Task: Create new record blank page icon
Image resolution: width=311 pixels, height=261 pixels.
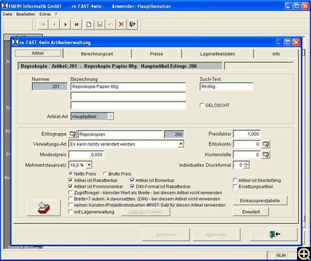Action: [89, 24]
